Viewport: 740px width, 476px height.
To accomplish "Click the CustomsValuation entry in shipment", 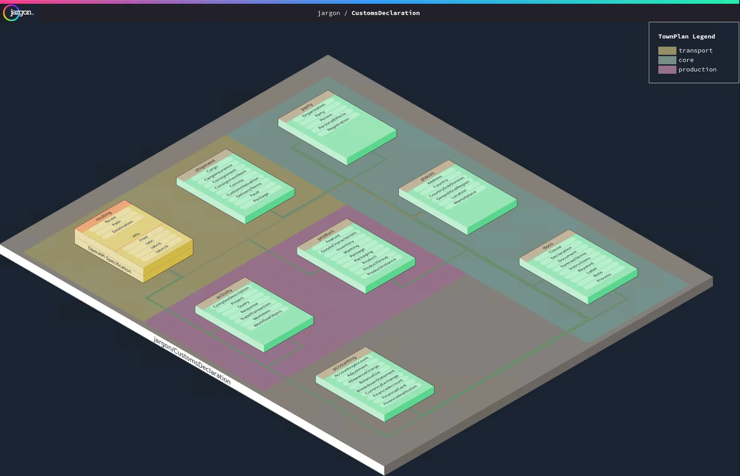I will coord(243,187).
